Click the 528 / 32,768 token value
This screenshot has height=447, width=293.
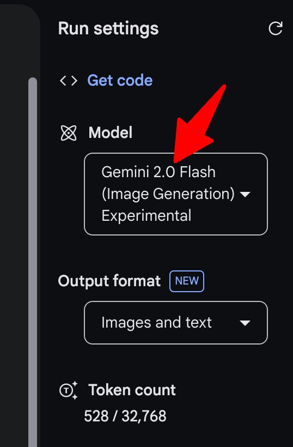(125, 416)
